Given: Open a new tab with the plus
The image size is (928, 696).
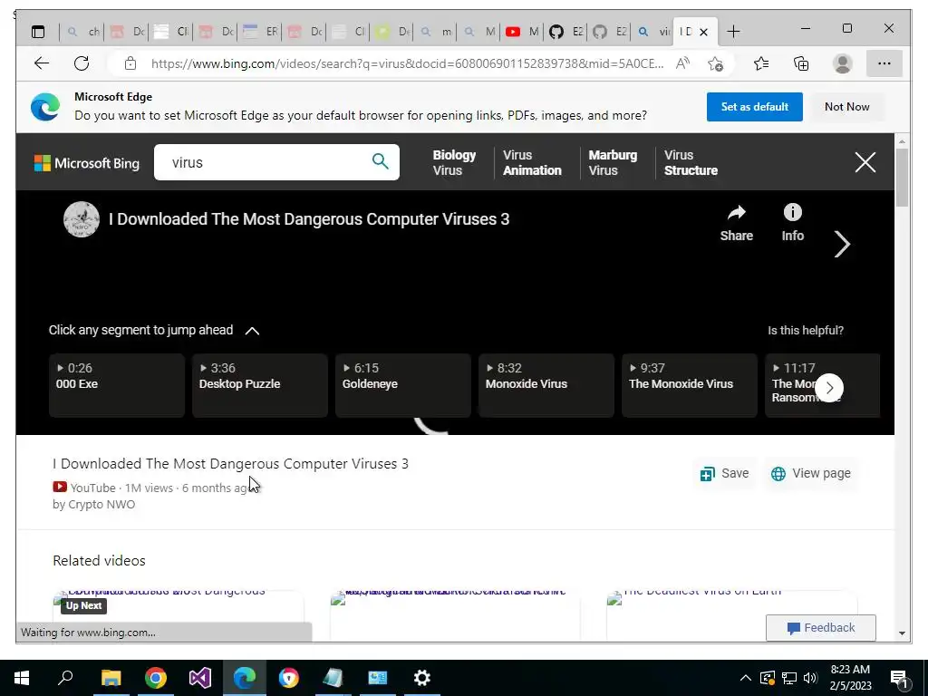Looking at the screenshot, I should pyautogui.click(x=733, y=32).
